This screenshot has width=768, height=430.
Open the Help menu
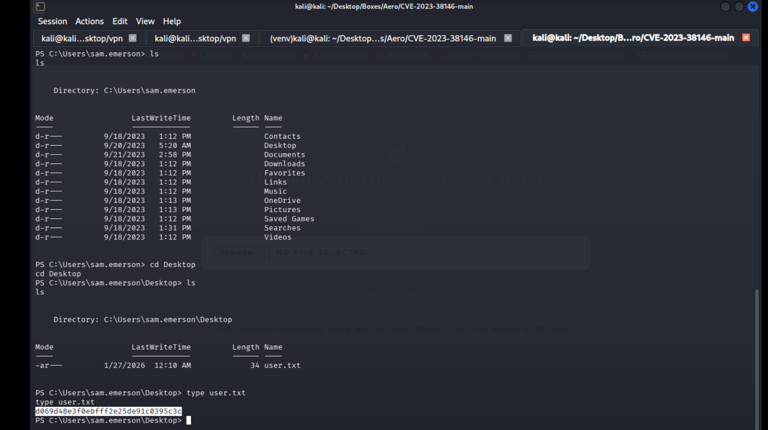click(172, 21)
